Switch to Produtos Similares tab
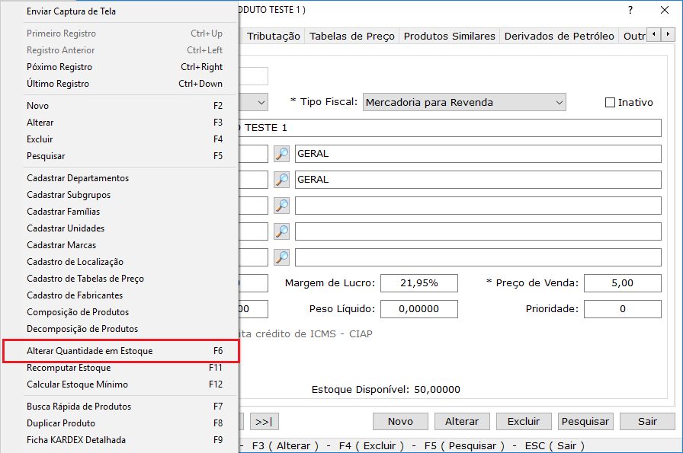Image resolution: width=683 pixels, height=453 pixels. (449, 36)
